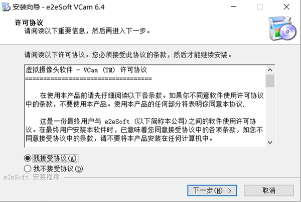Click the license scrollbar down arrow
This screenshot has width=301, height=202.
click(270, 142)
